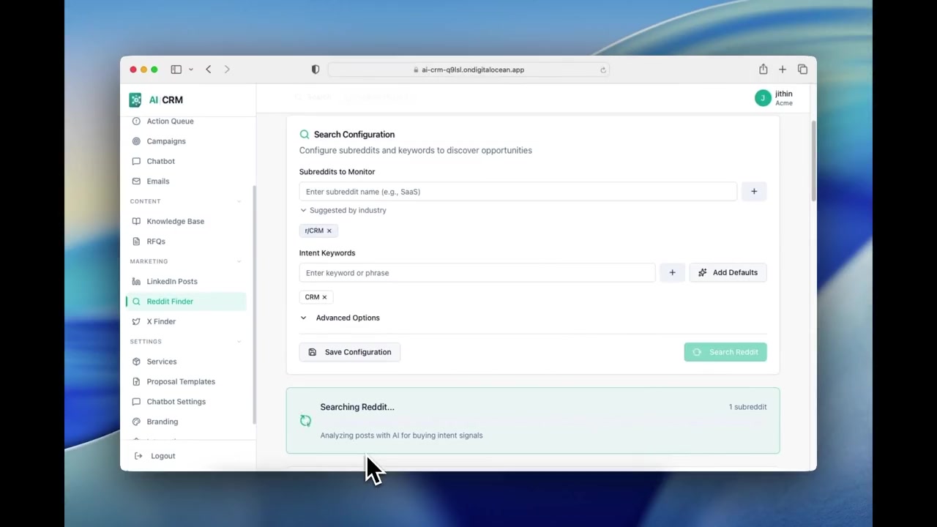Viewport: 937px width, 527px height.
Task: Click the add keyword plus button
Action: click(x=672, y=273)
